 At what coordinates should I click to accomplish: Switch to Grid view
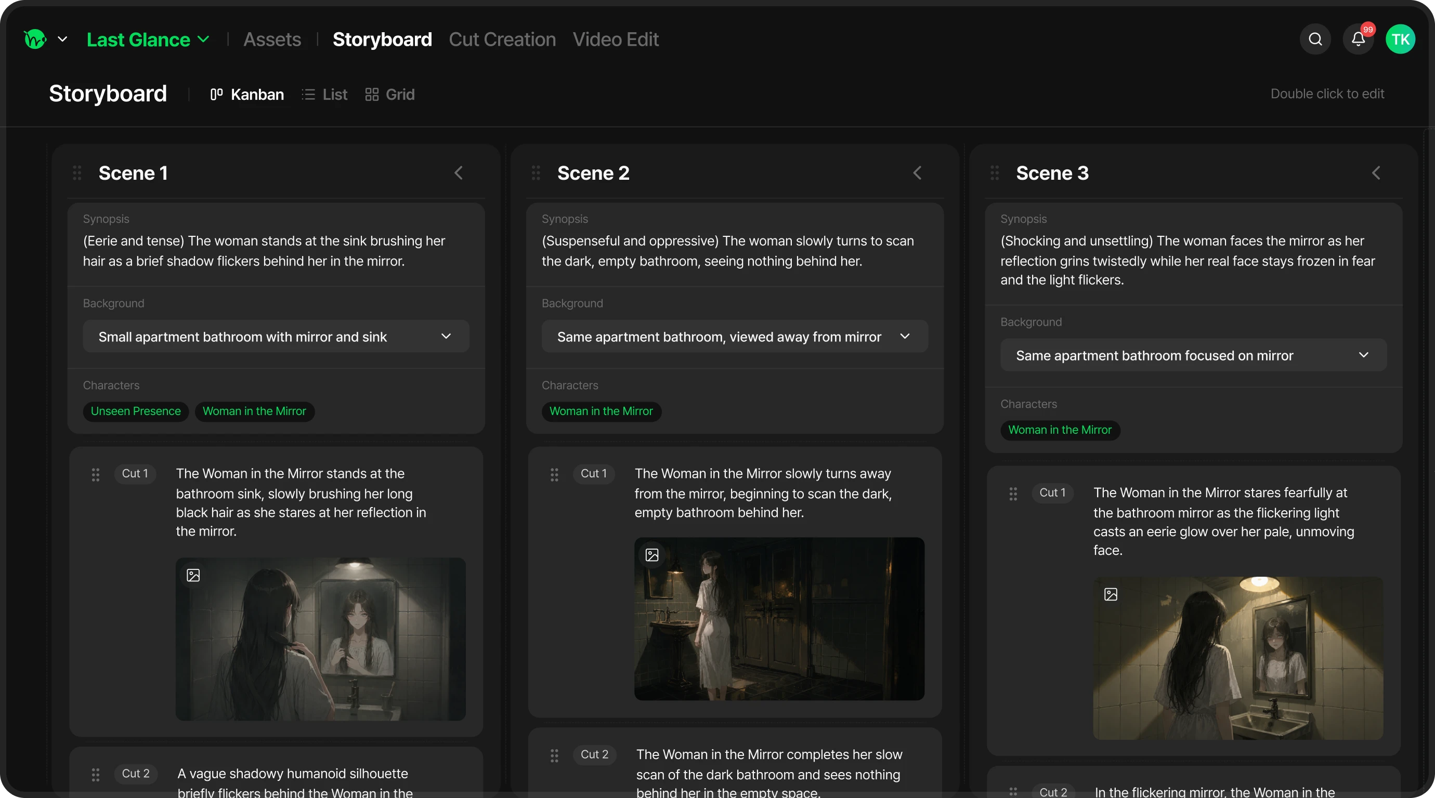[389, 94]
